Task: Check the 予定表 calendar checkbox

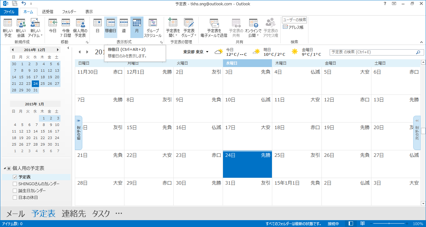Action: pyautogui.click(x=15, y=177)
